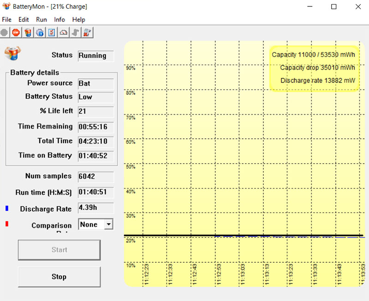Screen dimensions: 369x301
Task: Click the Time Remaining field
Action: [95, 127]
